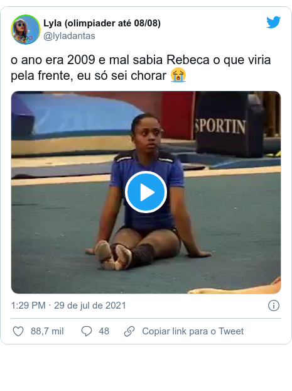This screenshot has height=391, width=292.
Task: Click the gymnast's shoes in the video thumbnail
Action: (114, 255)
